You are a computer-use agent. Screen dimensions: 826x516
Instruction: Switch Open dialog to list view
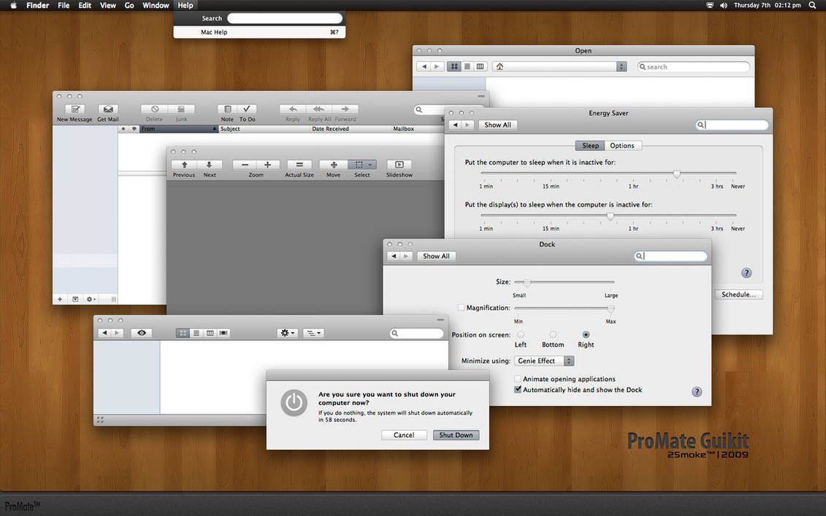pyautogui.click(x=467, y=66)
